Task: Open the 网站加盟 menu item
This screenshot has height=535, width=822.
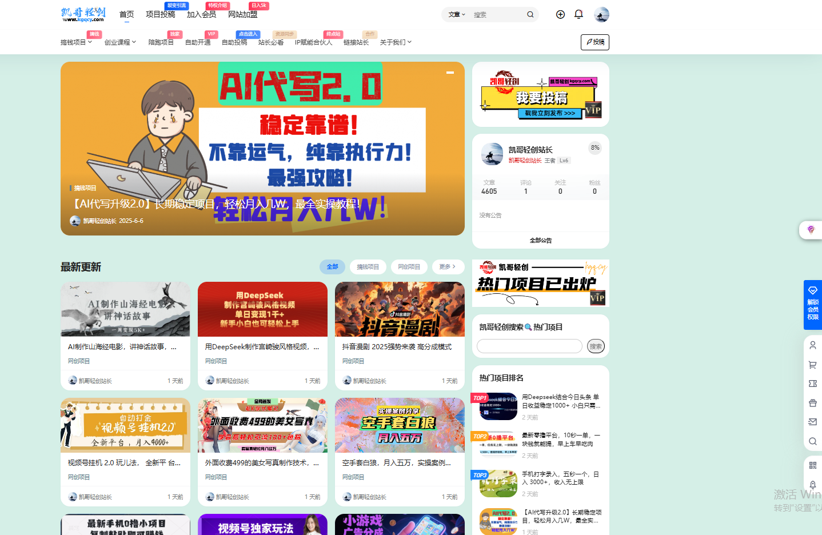Action: [x=242, y=14]
